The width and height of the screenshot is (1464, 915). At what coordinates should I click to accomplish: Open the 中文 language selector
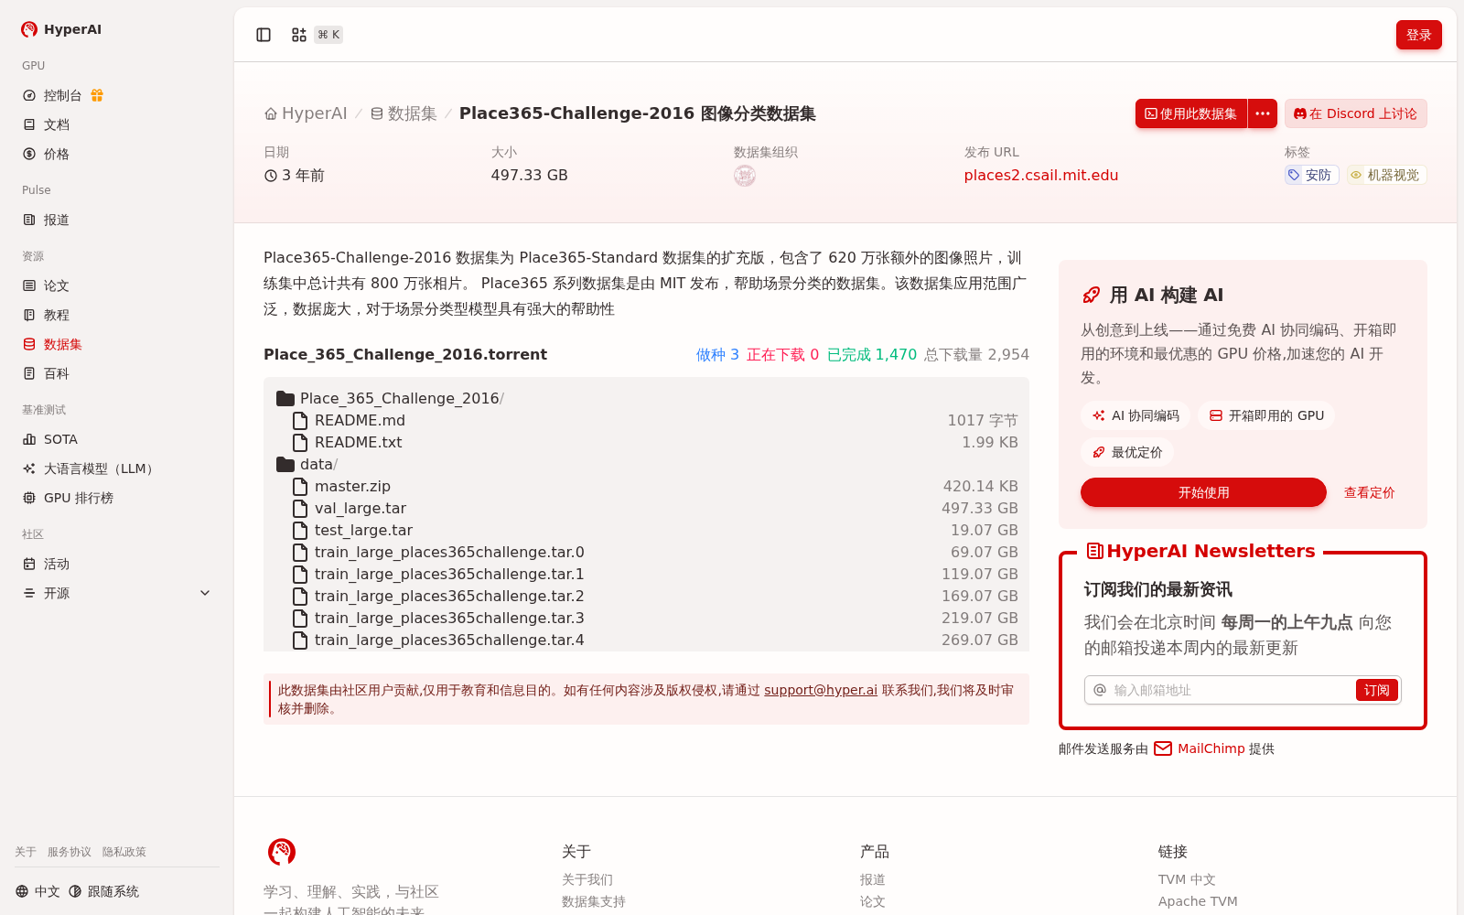(x=38, y=891)
